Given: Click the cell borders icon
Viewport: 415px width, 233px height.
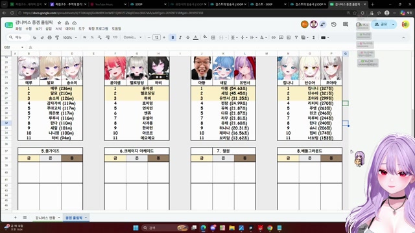Looking at the screenshot, I should [213, 38].
